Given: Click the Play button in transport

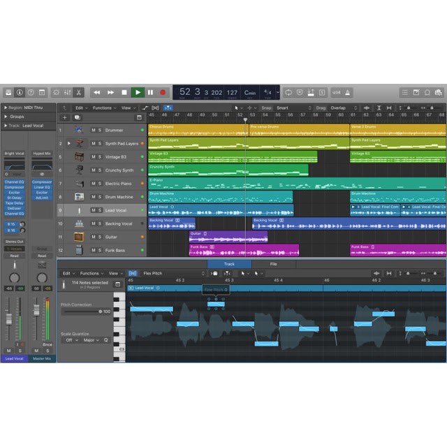Looking at the screenshot, I should pos(138,92).
